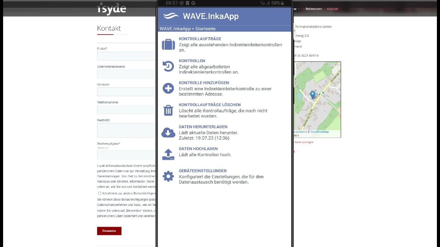Open the Referenzen website menu item
This screenshot has height=247, width=440.
tap(313, 9)
